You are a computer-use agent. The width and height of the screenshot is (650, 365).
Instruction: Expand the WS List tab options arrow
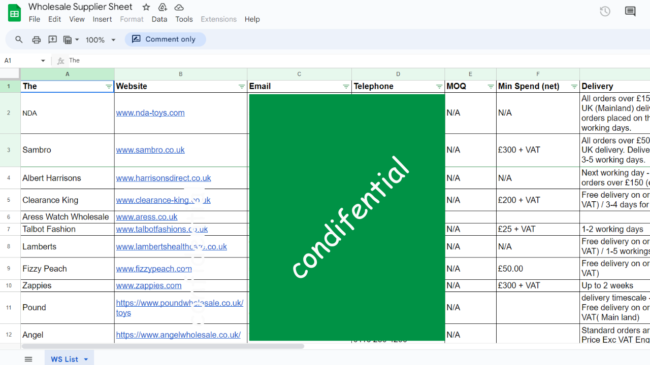click(x=86, y=359)
